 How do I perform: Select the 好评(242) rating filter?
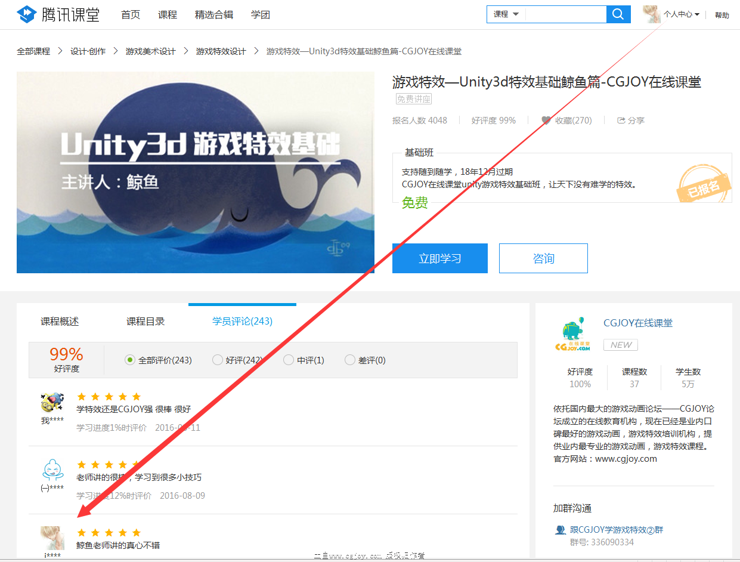pos(218,360)
